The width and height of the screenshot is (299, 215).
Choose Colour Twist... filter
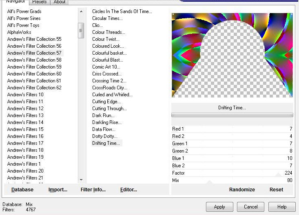point(106,39)
